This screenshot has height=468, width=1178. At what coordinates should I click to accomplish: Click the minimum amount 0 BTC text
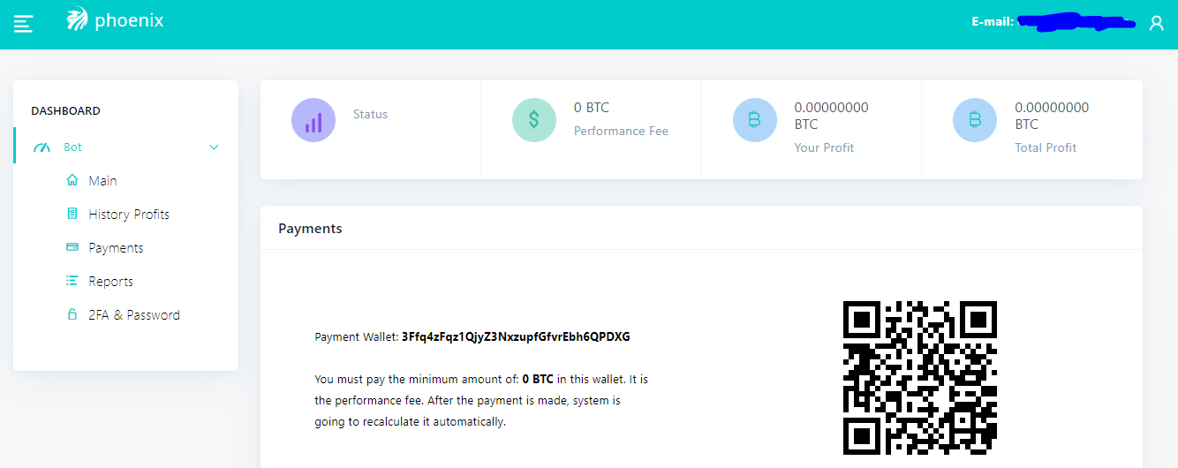(x=538, y=379)
